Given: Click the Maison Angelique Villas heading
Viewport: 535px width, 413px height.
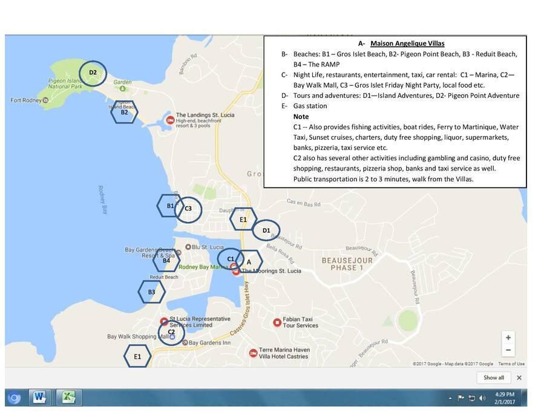Looking at the screenshot, I should (x=407, y=44).
